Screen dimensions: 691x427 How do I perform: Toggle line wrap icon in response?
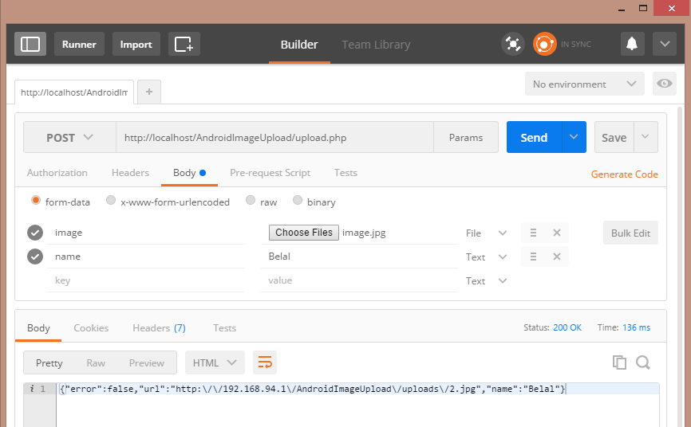pyautogui.click(x=265, y=362)
